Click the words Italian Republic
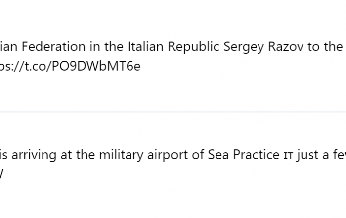The width and height of the screenshot is (346, 218). click(173, 46)
